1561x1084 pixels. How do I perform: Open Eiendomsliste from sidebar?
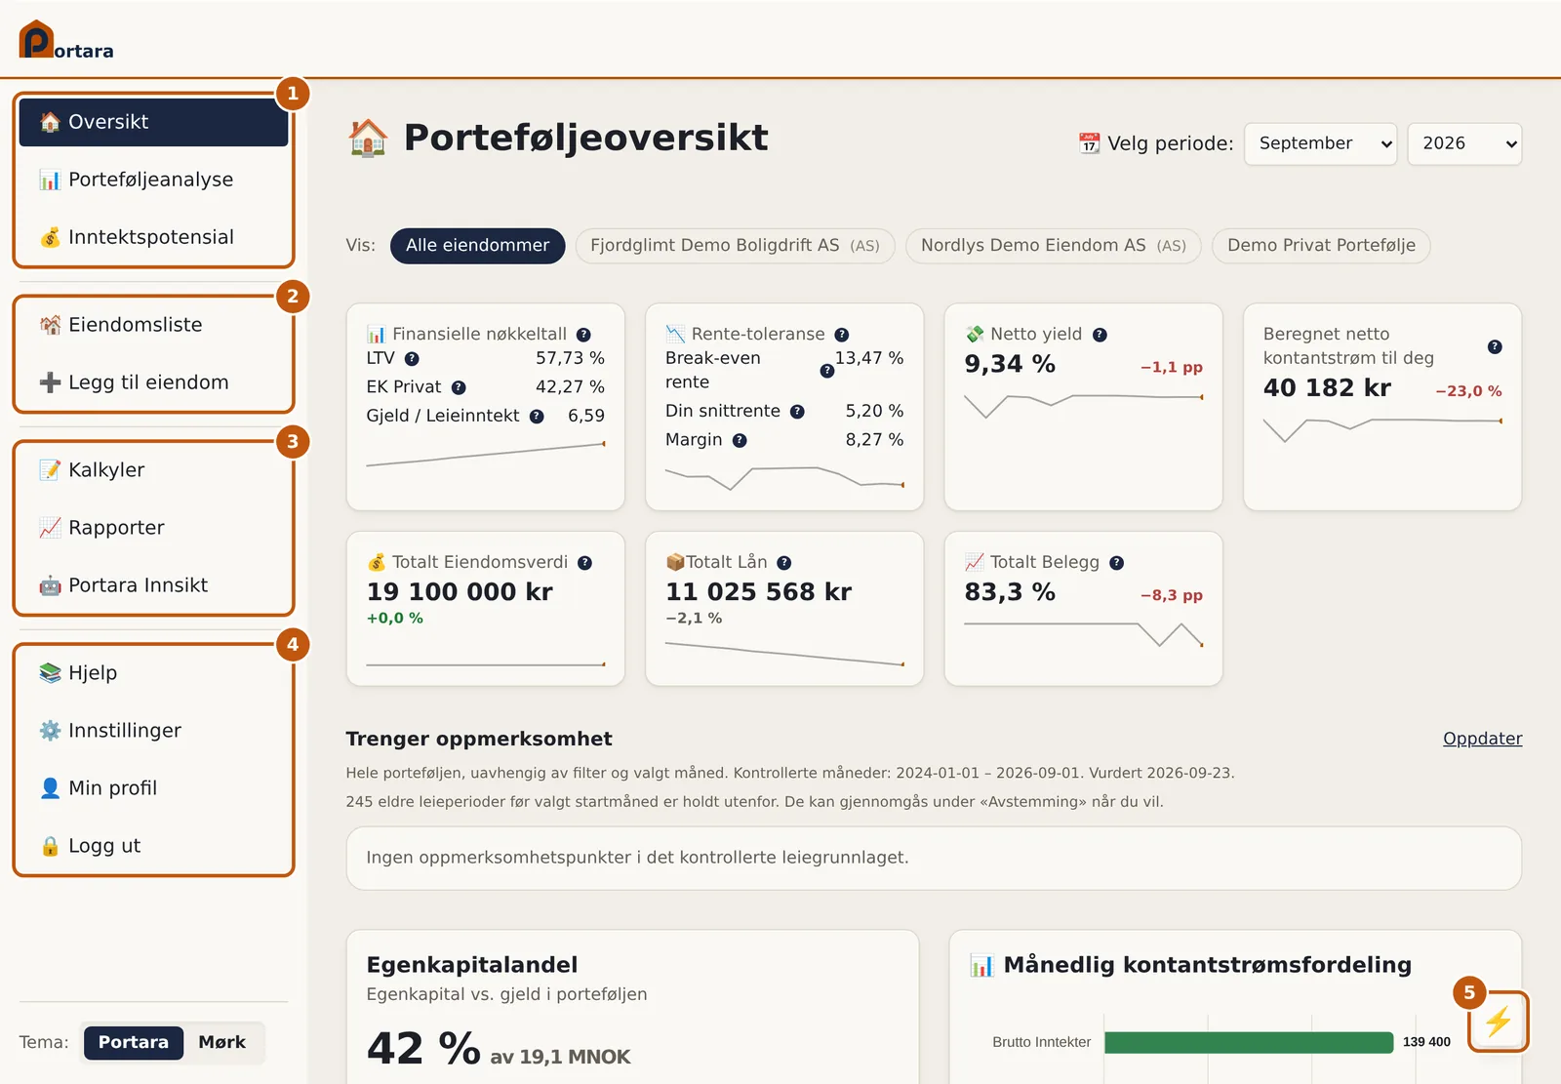click(153, 325)
